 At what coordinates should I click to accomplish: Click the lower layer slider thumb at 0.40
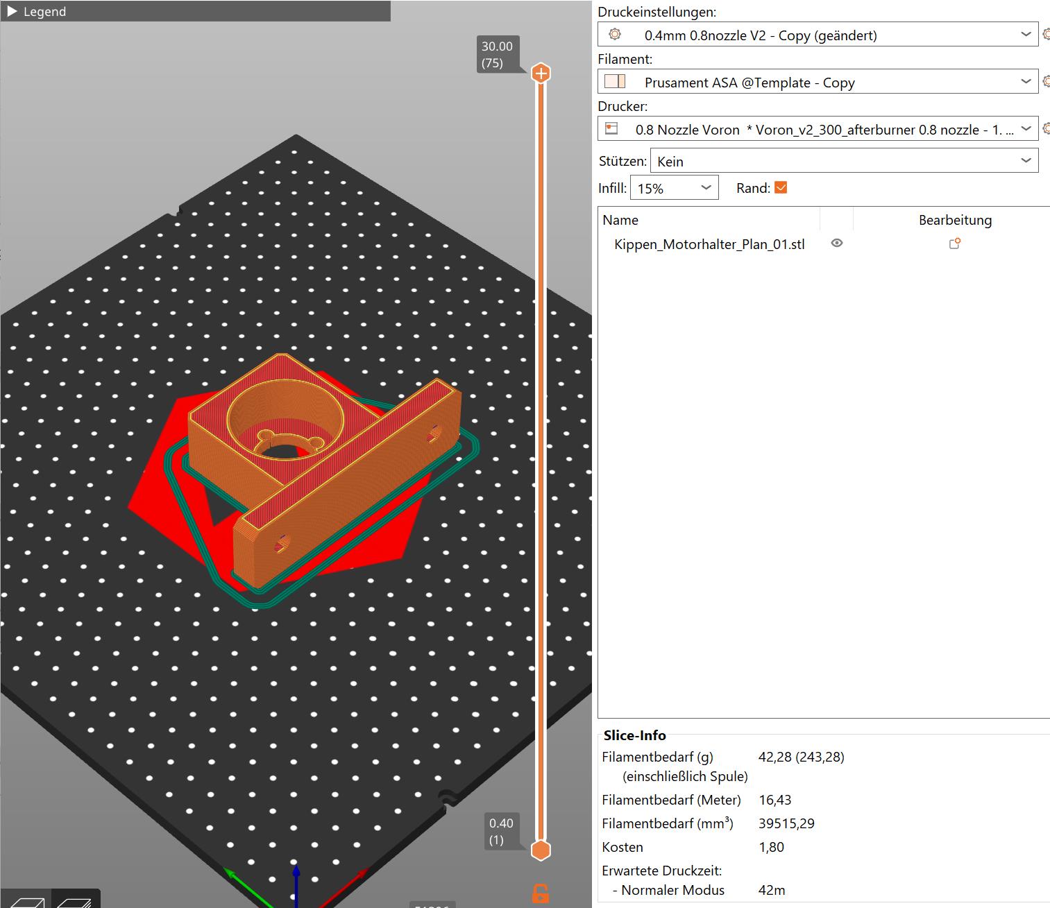coord(541,850)
